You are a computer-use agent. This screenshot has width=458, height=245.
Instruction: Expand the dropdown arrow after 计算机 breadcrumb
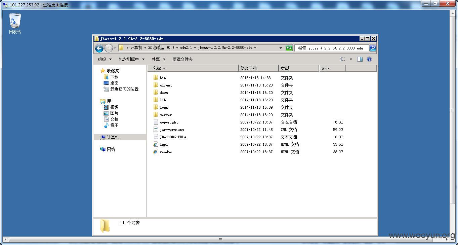coord(145,48)
